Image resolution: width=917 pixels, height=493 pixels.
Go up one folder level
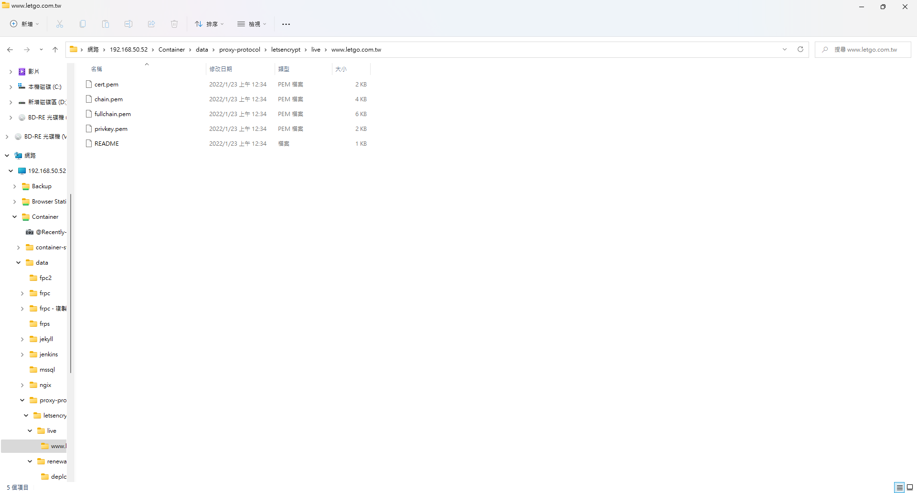click(55, 49)
